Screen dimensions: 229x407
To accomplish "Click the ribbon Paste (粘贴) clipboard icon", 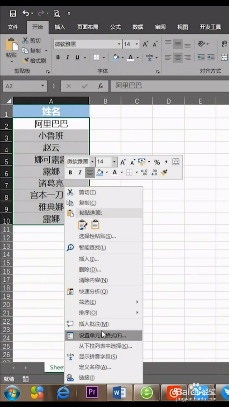I will click(x=12, y=45).
